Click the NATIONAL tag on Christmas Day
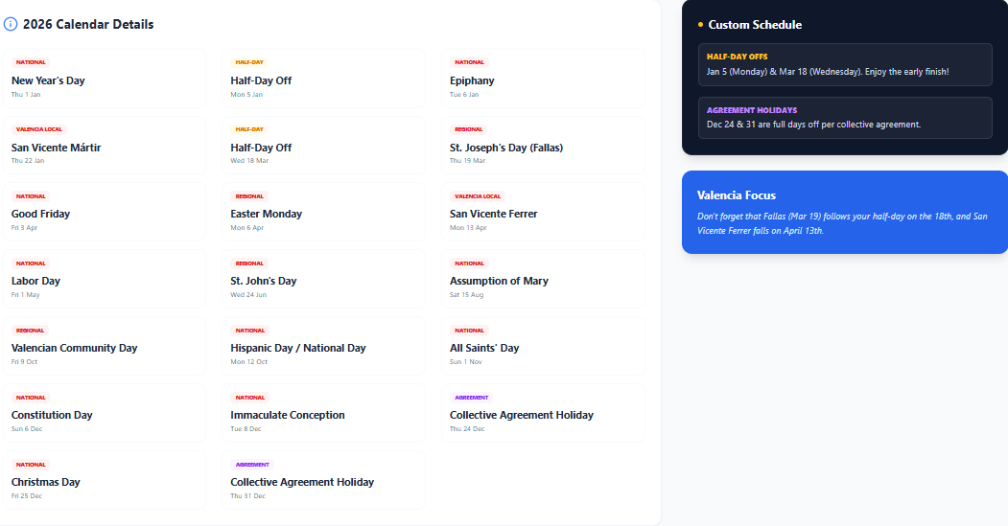The height and width of the screenshot is (526, 1008). tap(31, 465)
